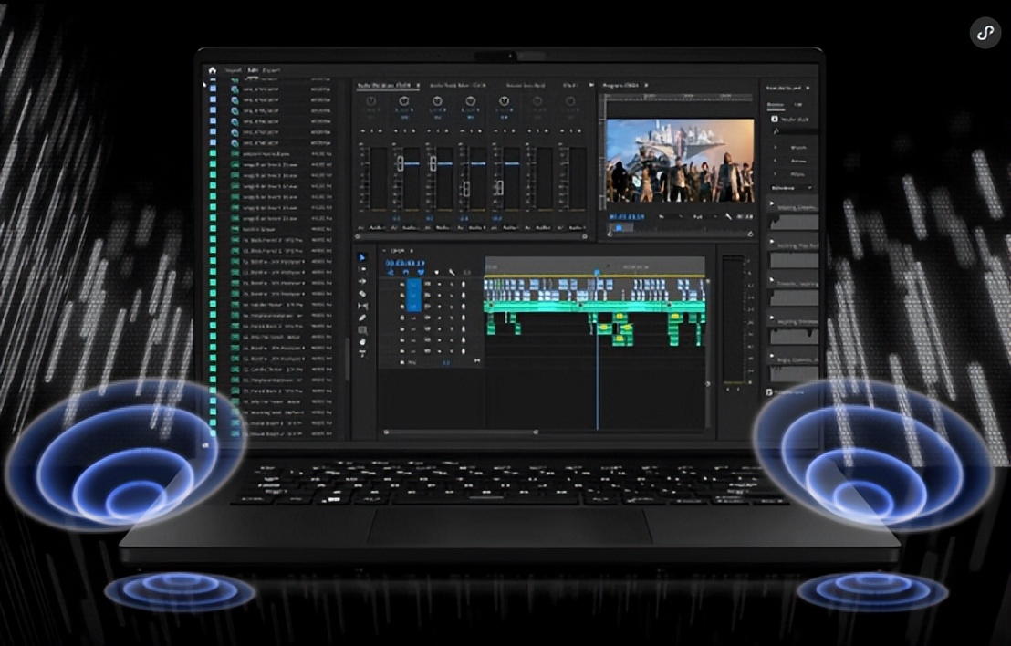The image size is (1011, 646).
Task: Select the Razor tool in the timeline toolbar
Action: pos(362,294)
